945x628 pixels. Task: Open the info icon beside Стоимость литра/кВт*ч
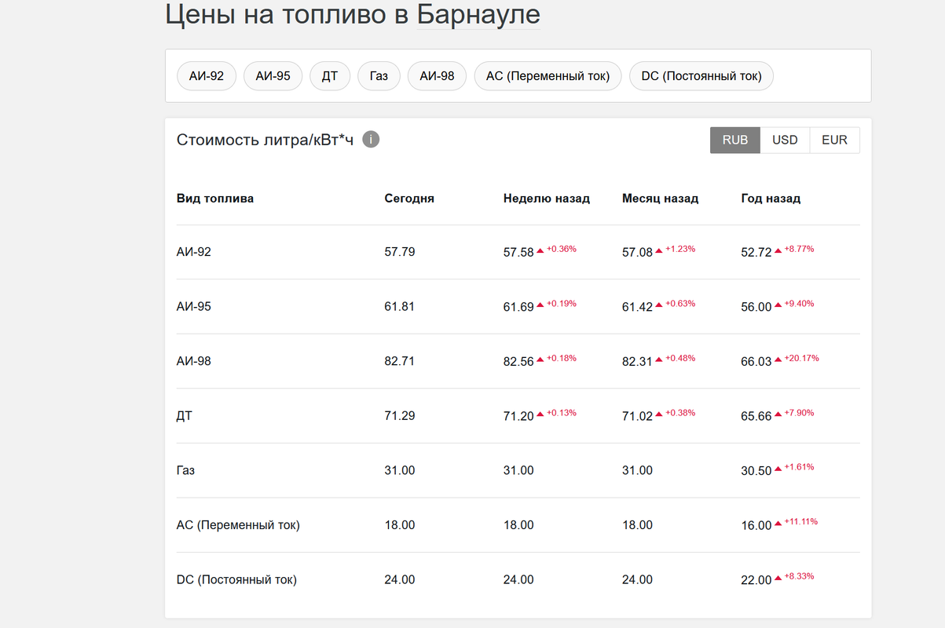[x=371, y=140]
